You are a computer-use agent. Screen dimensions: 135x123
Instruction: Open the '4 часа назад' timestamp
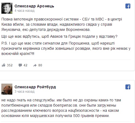(25, 11)
